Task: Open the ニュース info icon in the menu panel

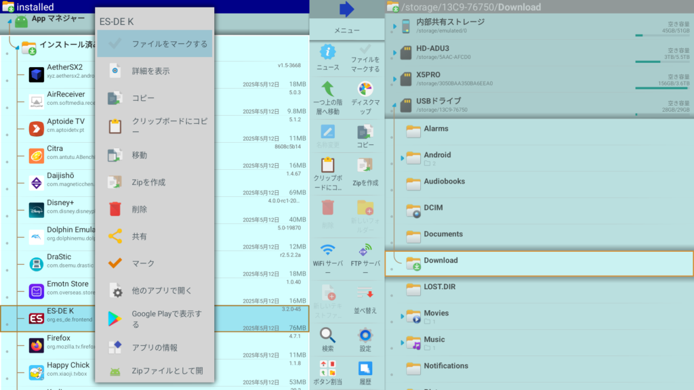Action: coord(328,57)
